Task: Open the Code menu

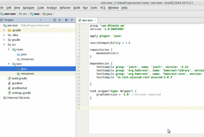Action: coord(40,8)
